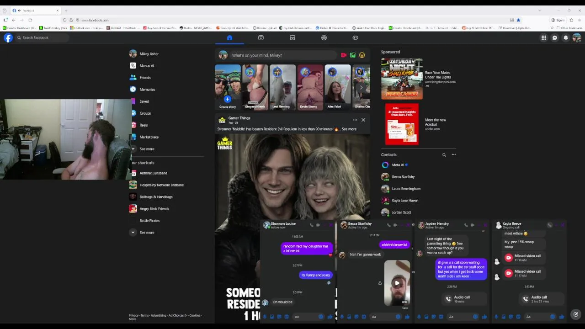Open Alex Fabri's story
Screen dimensions: 585x329
[x=337, y=87]
